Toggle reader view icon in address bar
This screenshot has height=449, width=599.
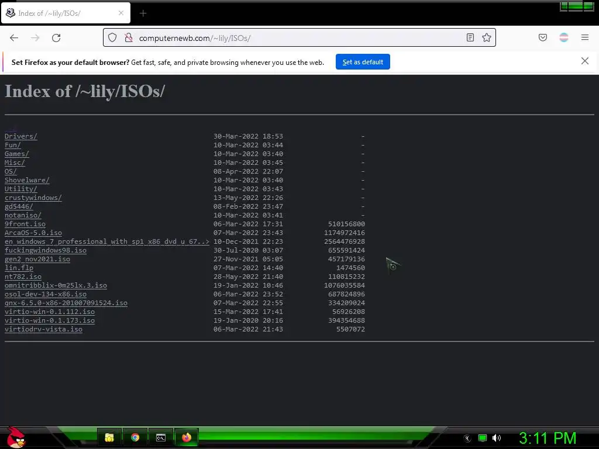tap(470, 37)
